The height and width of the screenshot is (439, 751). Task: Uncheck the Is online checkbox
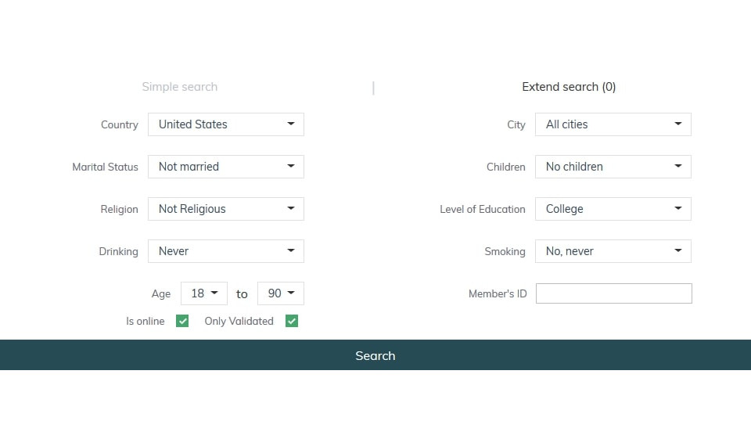coord(182,321)
